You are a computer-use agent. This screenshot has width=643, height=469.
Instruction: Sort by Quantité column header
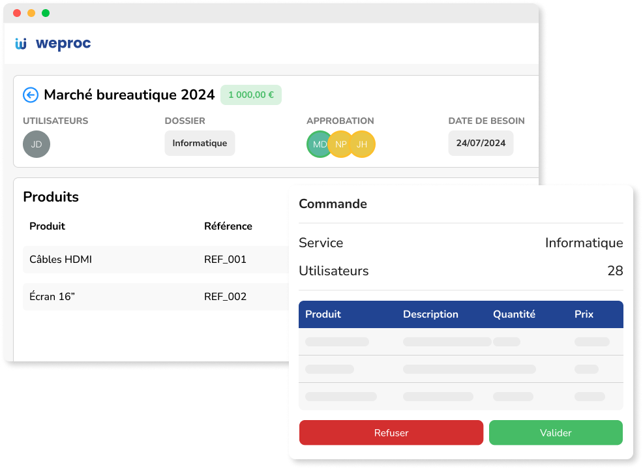[x=514, y=314]
